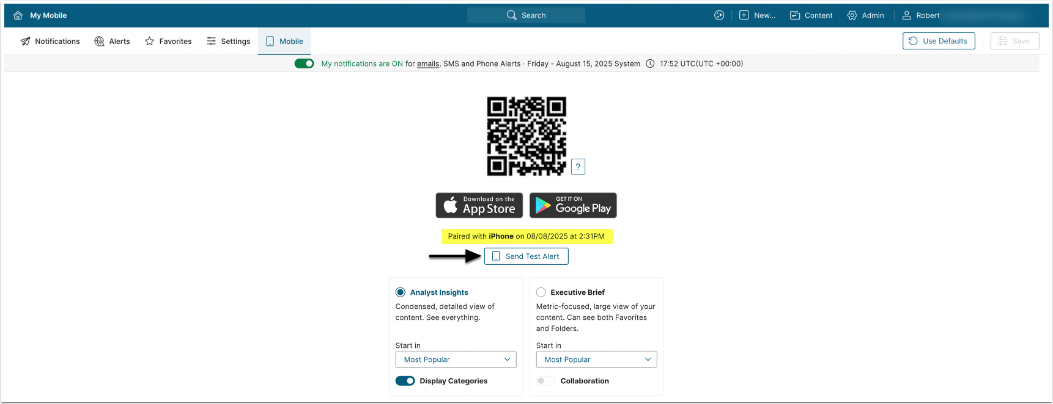Expand the Executive Brief Start in dropdown
This screenshot has height=404, width=1053.
pos(596,359)
